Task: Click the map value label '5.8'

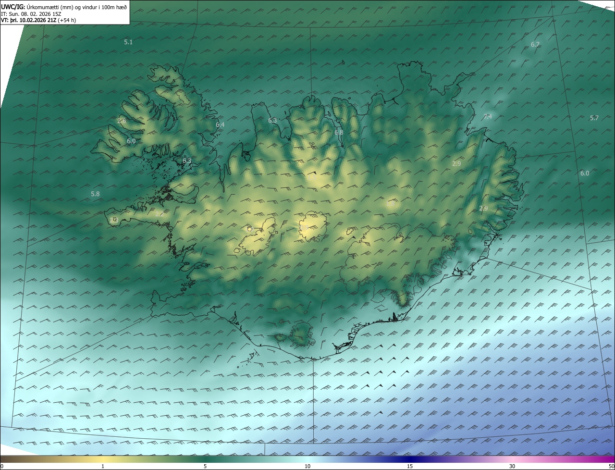Action: (95, 194)
